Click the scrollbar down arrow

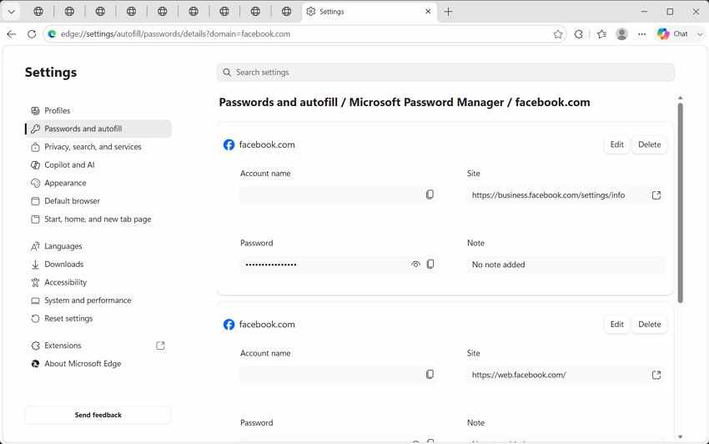click(680, 436)
